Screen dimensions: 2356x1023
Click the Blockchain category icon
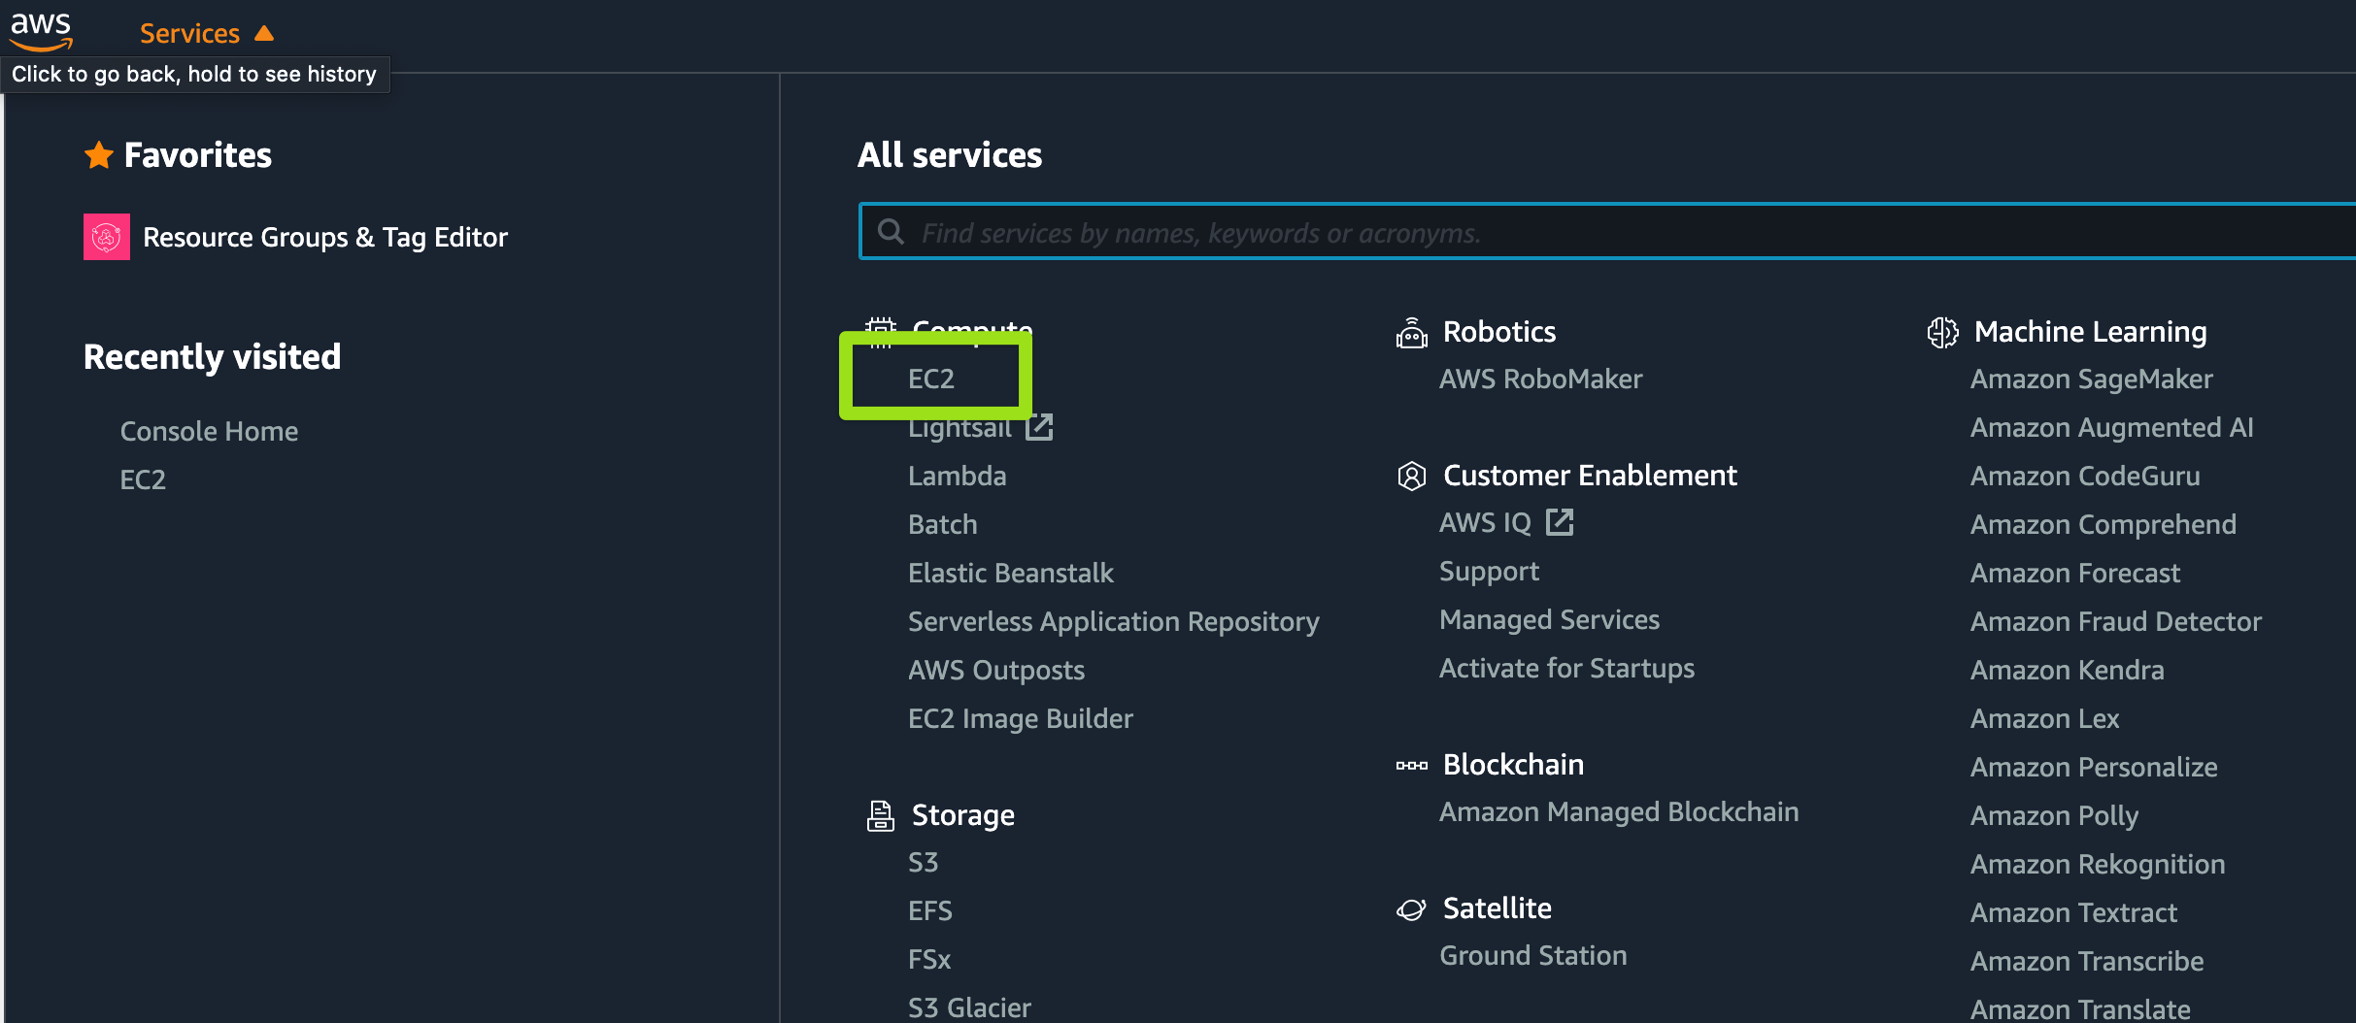[x=1411, y=766]
